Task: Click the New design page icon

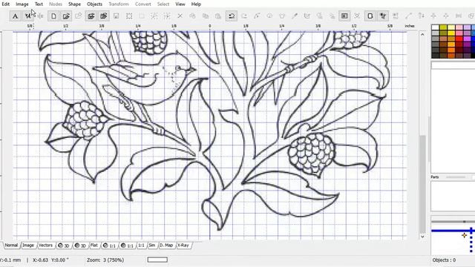Action: click(x=53, y=16)
